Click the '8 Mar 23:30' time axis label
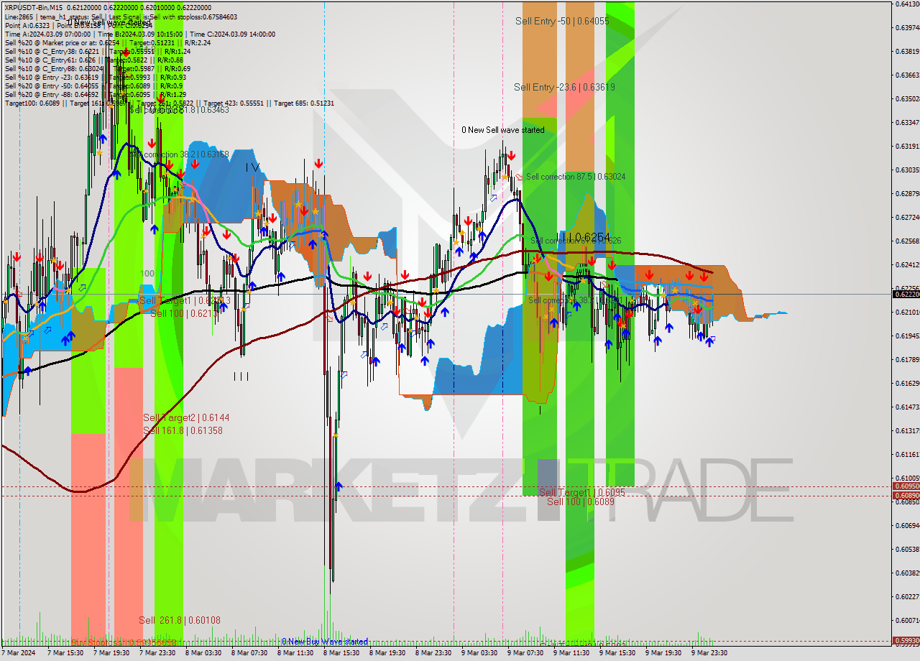This screenshot has height=661, width=920. click(x=433, y=654)
